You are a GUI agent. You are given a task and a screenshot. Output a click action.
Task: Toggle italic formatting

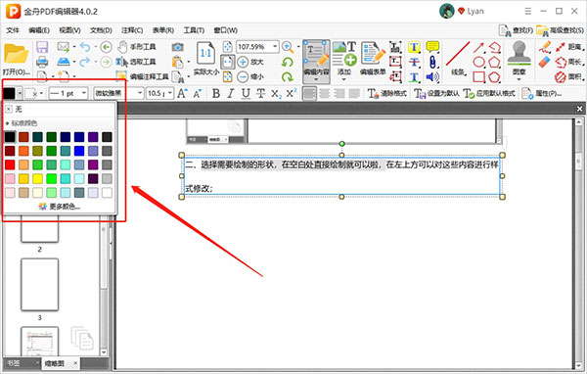click(x=231, y=93)
